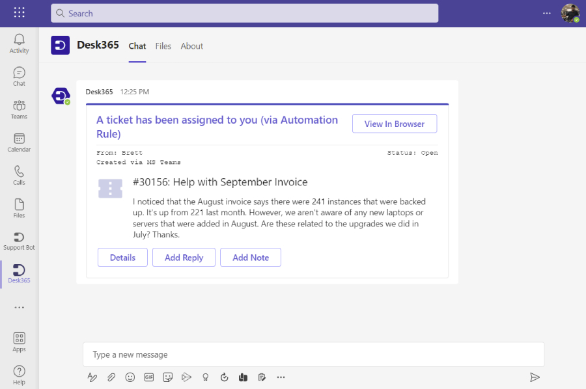Screen dimensions: 586x389
Task: Open the Praise badge icon
Action: click(205, 377)
